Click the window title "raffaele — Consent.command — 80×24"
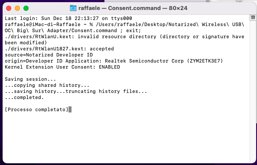This screenshot has width=257, height=165. (133, 8)
